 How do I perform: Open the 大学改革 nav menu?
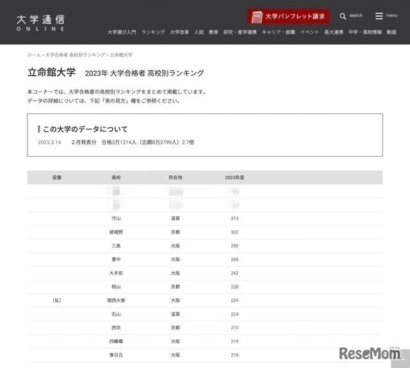(x=179, y=32)
